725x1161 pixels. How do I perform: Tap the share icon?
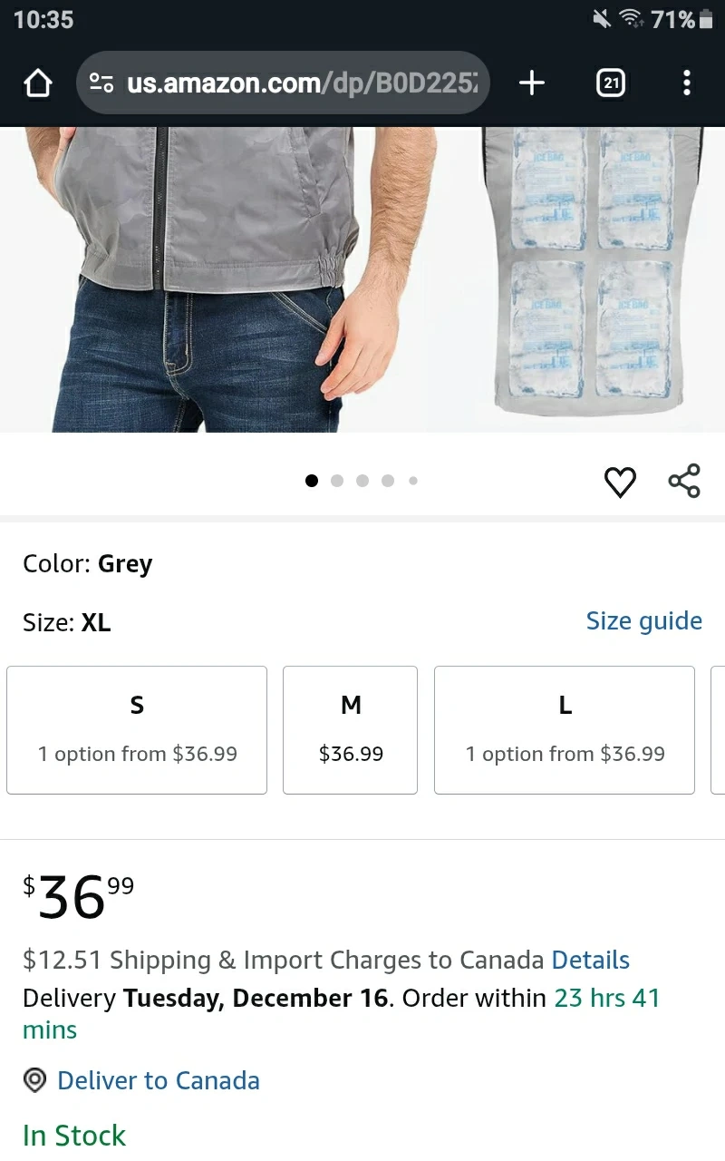pos(684,481)
